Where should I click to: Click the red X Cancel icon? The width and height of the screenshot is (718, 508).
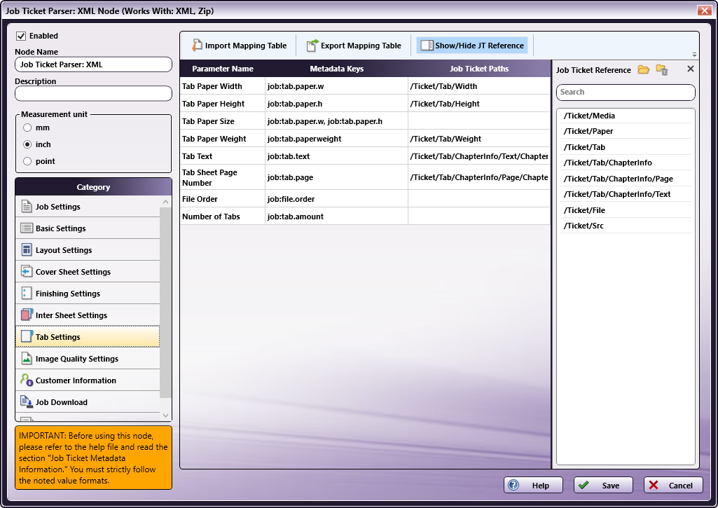click(654, 485)
